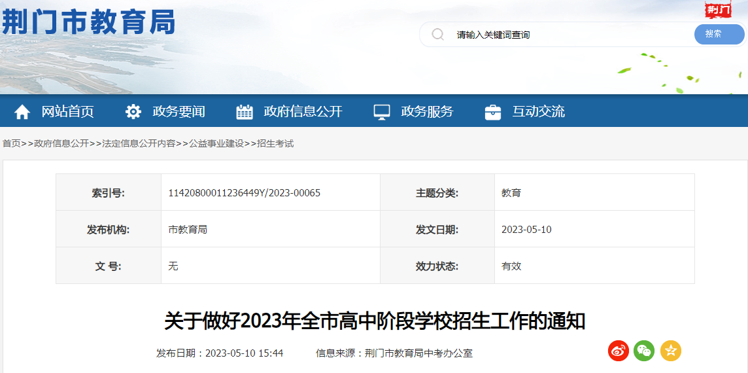Open the 政务要闻 menu item
748x373 pixels.
(x=179, y=112)
